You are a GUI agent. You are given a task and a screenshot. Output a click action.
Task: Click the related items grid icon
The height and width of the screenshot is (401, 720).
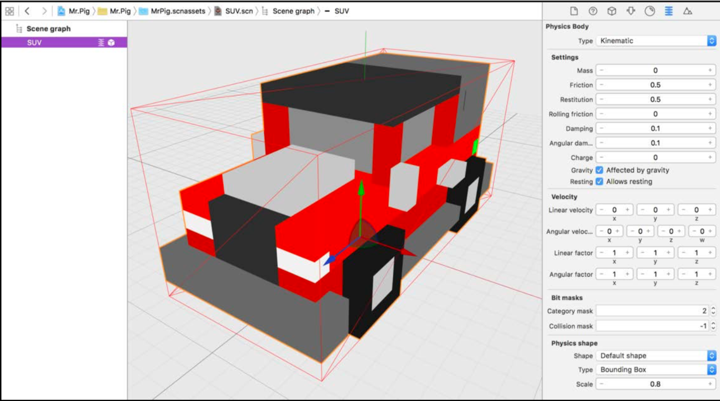pos(9,11)
